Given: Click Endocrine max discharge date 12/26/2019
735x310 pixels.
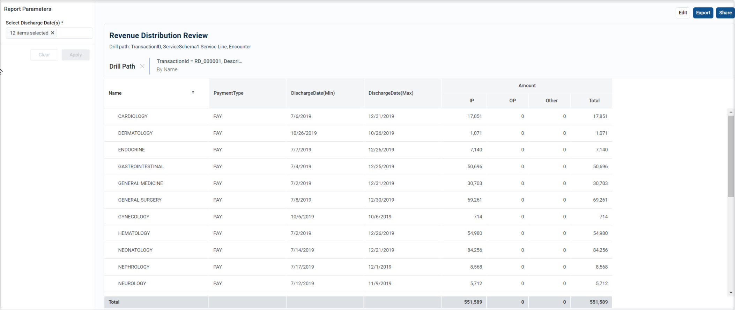Looking at the screenshot, I should coord(381,150).
